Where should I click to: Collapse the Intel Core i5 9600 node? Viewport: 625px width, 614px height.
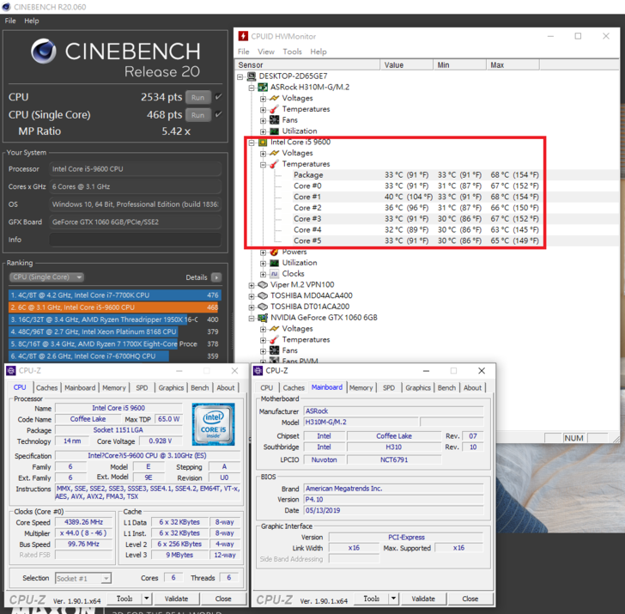click(252, 142)
